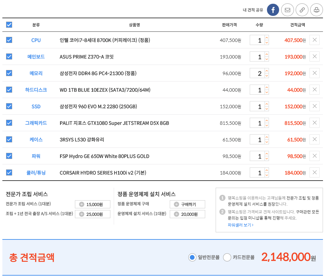Viewport: 325px width, 278px height.
Task: Decrease 메모리 quantity with down arrow
Action: coord(267,76)
